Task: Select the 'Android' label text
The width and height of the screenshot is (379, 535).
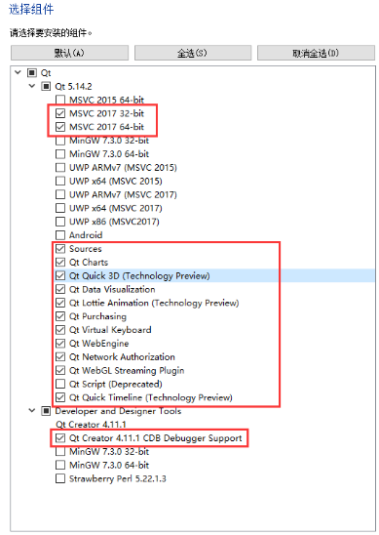Action: point(86,235)
